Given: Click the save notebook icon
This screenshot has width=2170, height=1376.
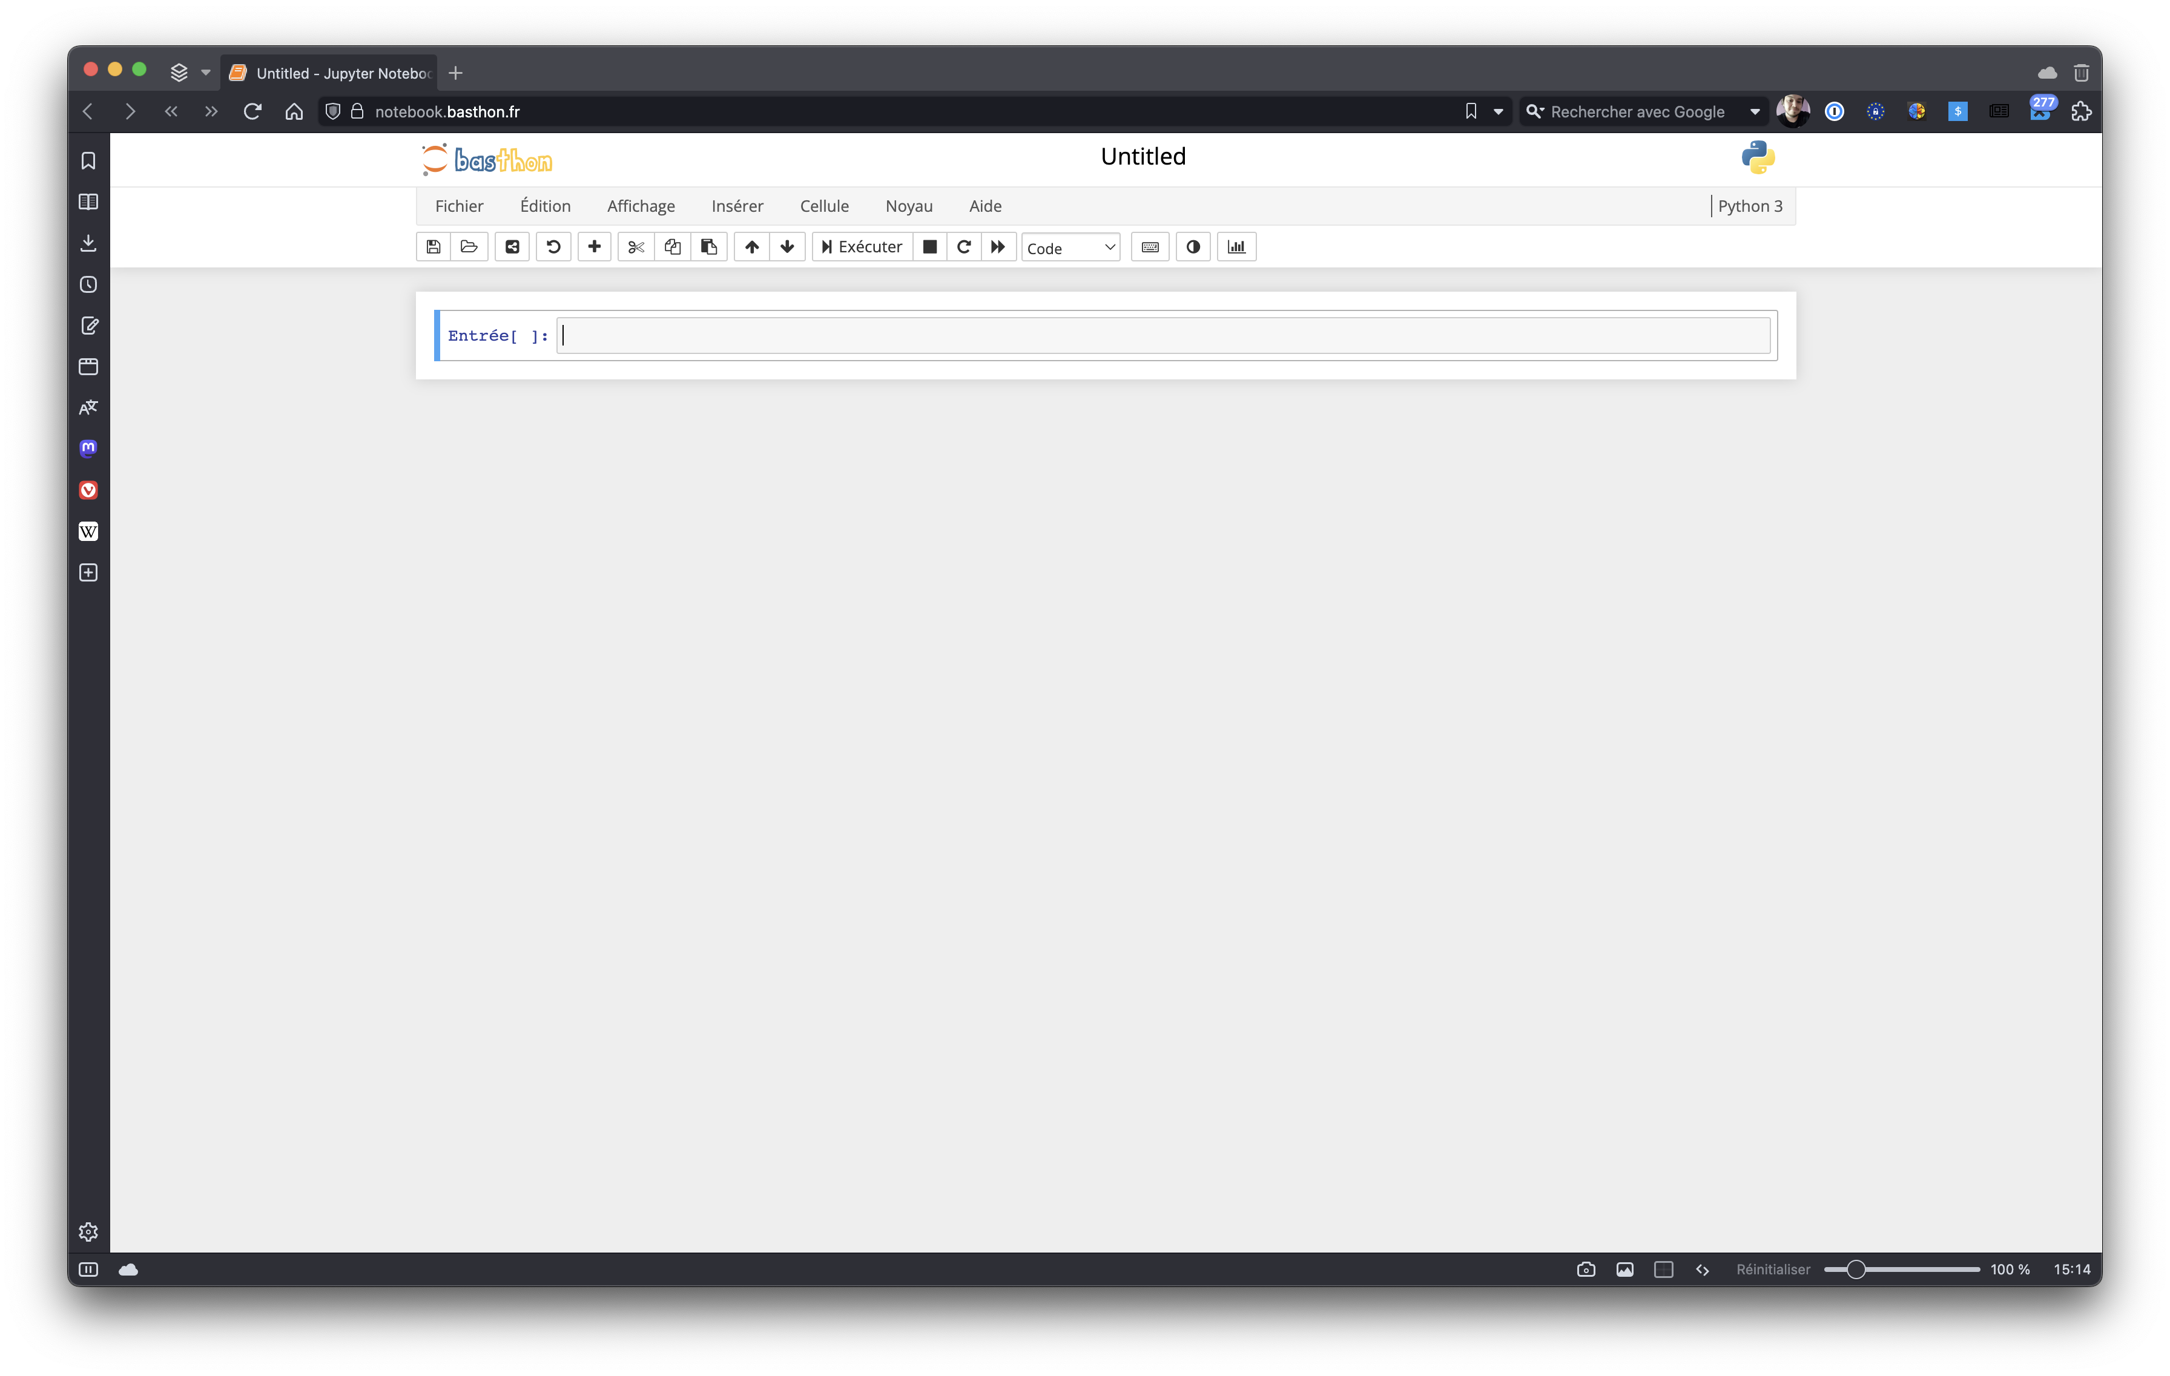Looking at the screenshot, I should tap(434, 247).
